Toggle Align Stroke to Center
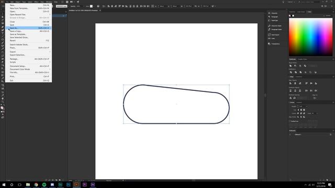The width and height of the screenshot is (335, 188). (x=298, y=117)
